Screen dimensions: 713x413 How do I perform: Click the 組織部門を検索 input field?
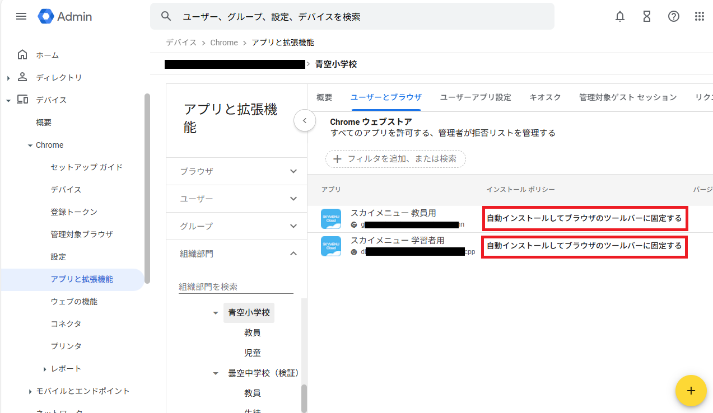point(235,287)
